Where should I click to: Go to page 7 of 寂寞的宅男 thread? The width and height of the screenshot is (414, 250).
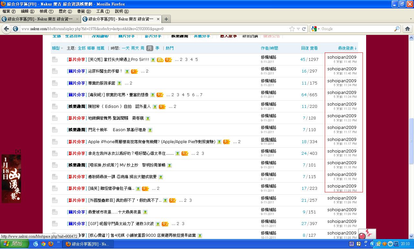pyautogui.click(x=201, y=95)
